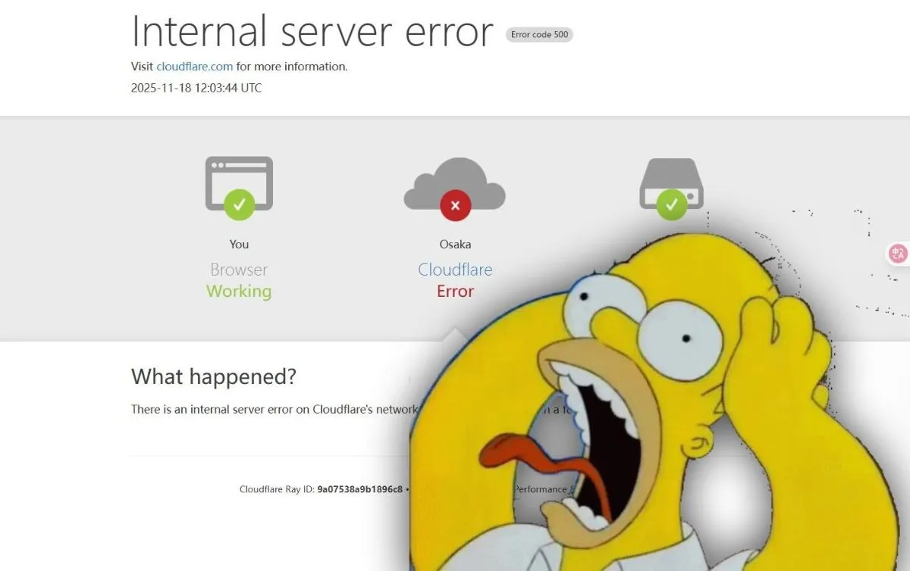Select the Internal server error heading
910x571 pixels.
pyautogui.click(x=312, y=32)
